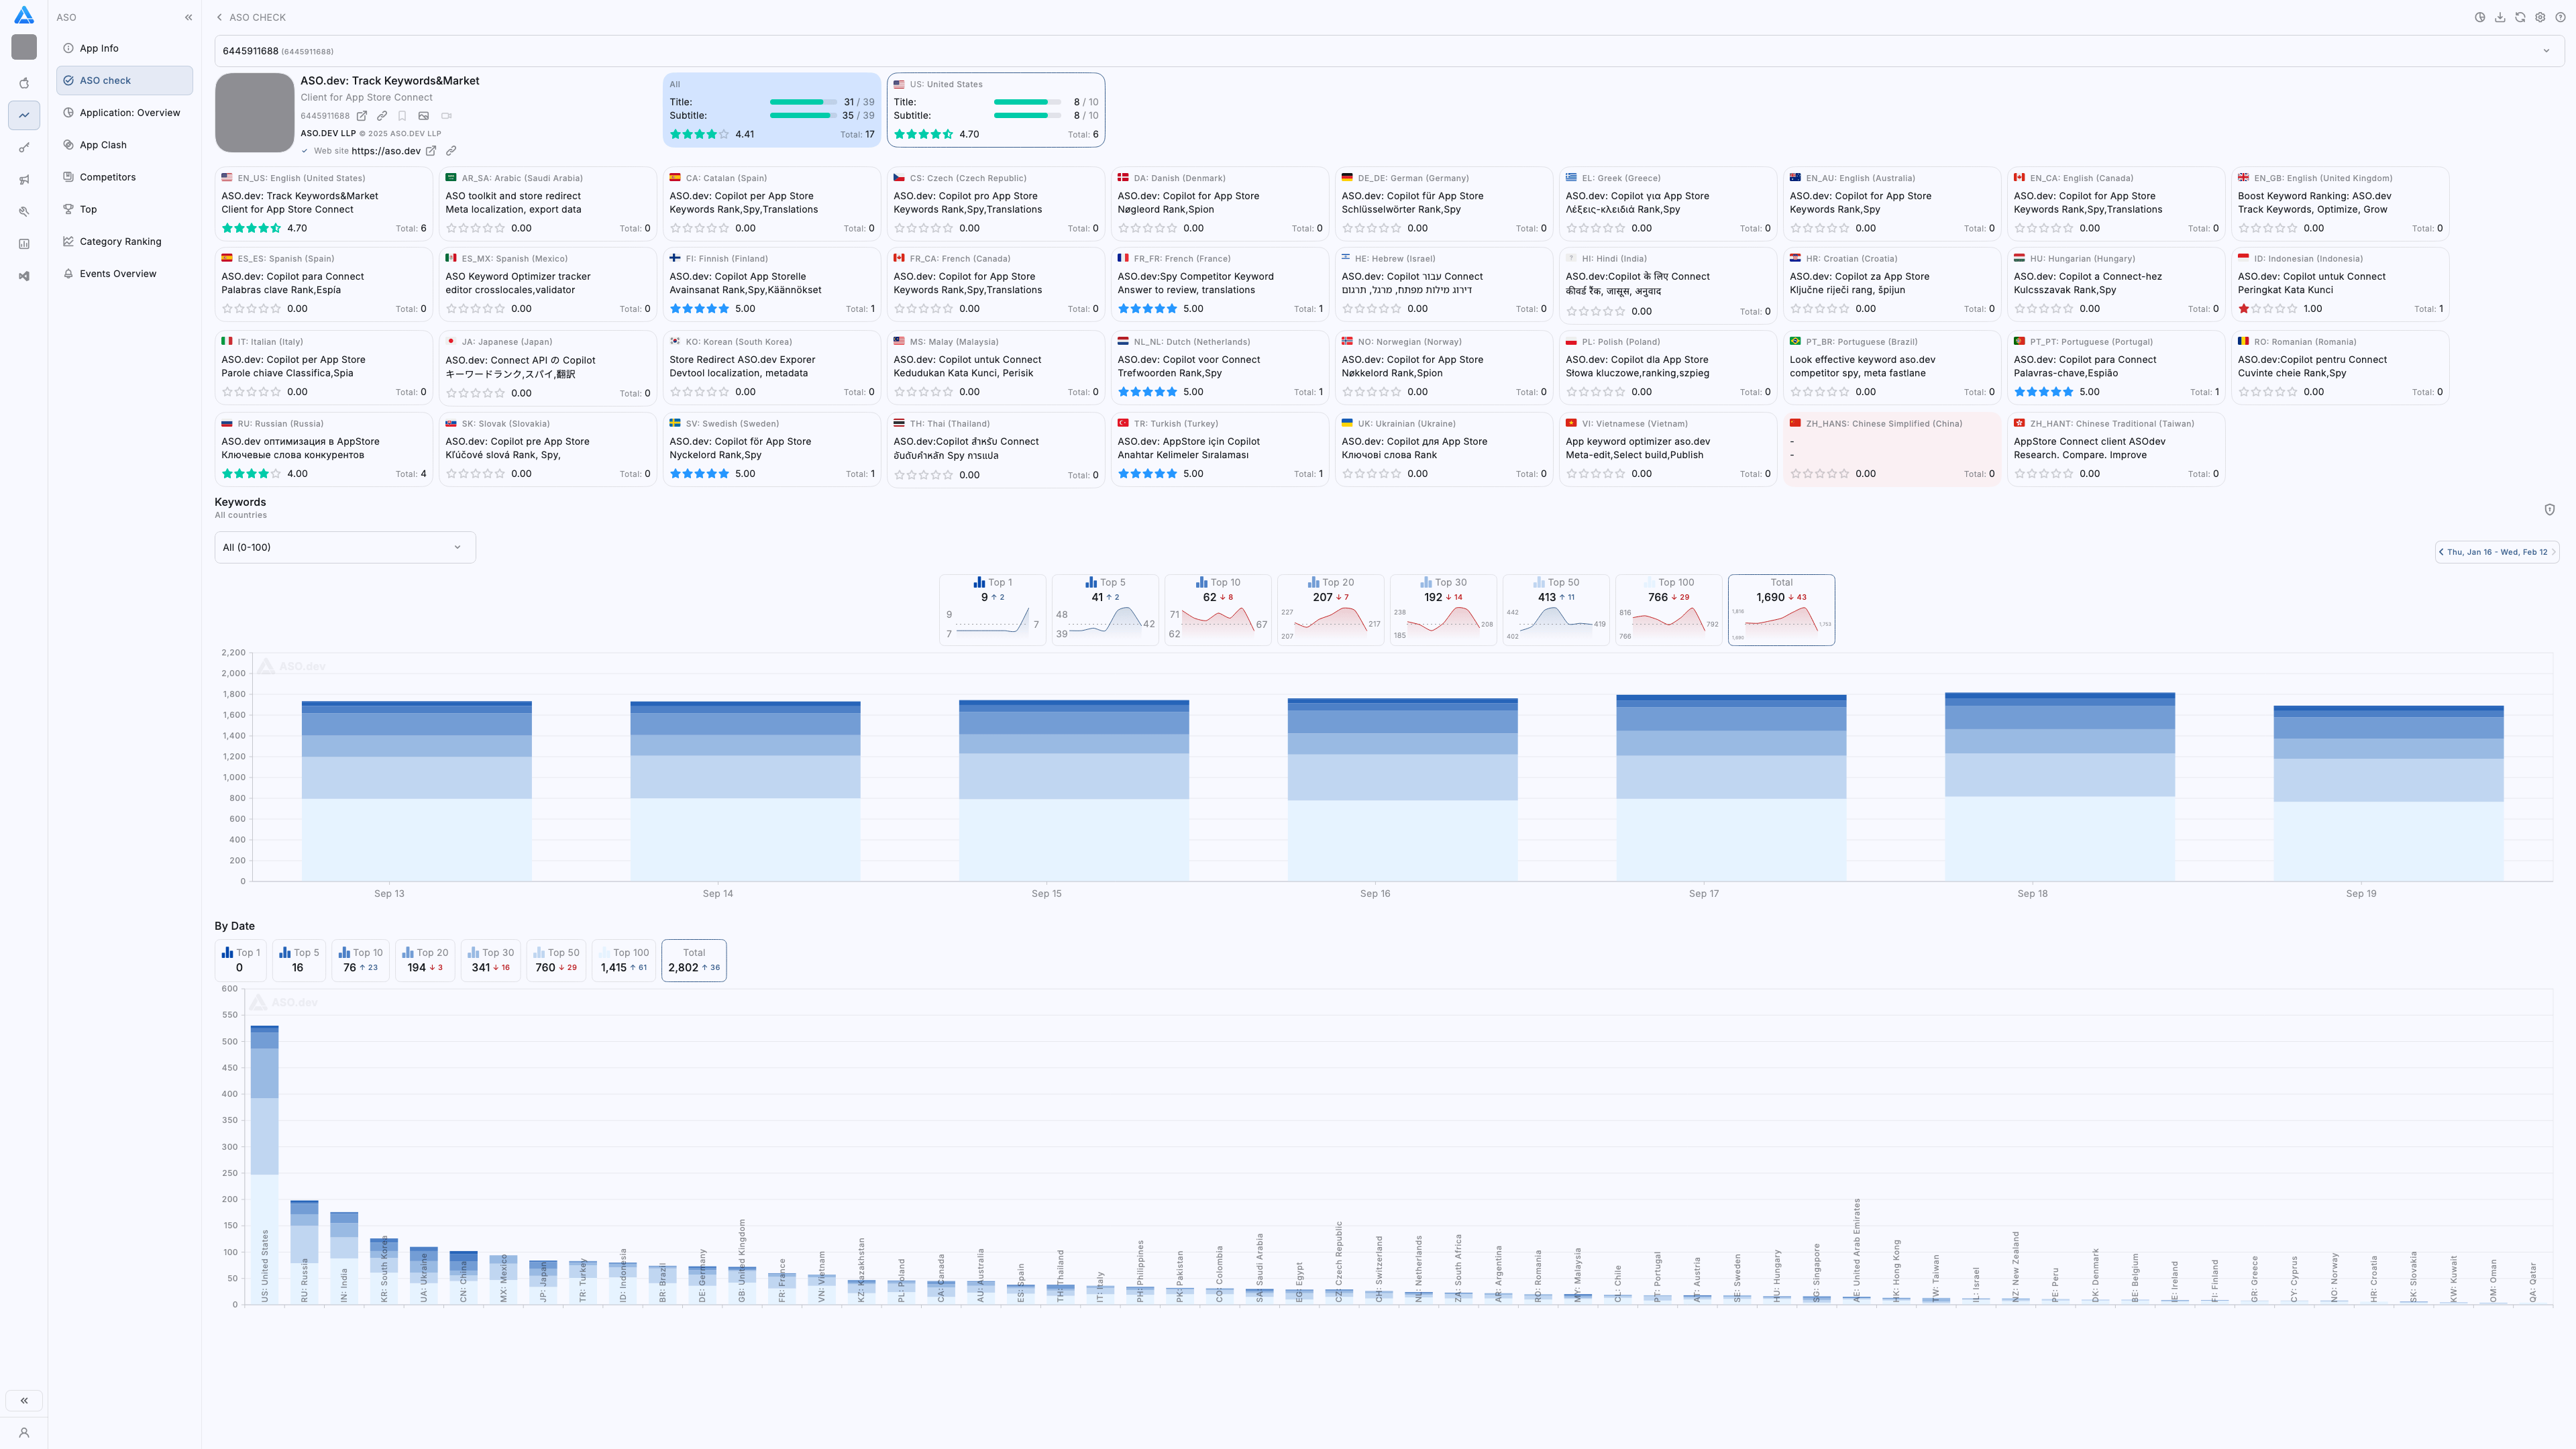Viewport: 2576px width, 1449px height.
Task: Open the help question-mark icon
Action: [2560, 17]
